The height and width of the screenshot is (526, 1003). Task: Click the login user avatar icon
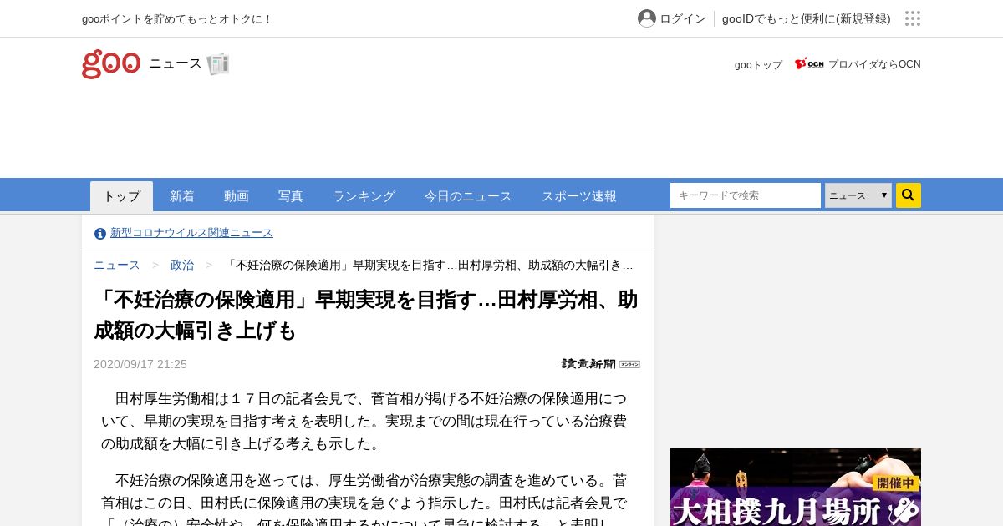647,18
